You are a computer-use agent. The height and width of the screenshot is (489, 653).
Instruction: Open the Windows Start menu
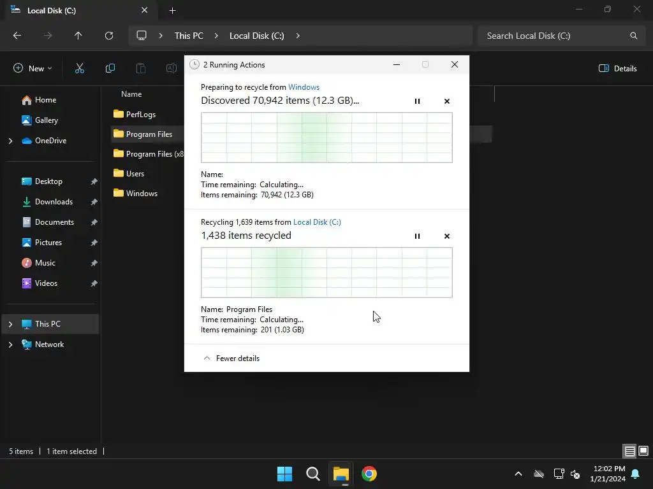click(285, 474)
